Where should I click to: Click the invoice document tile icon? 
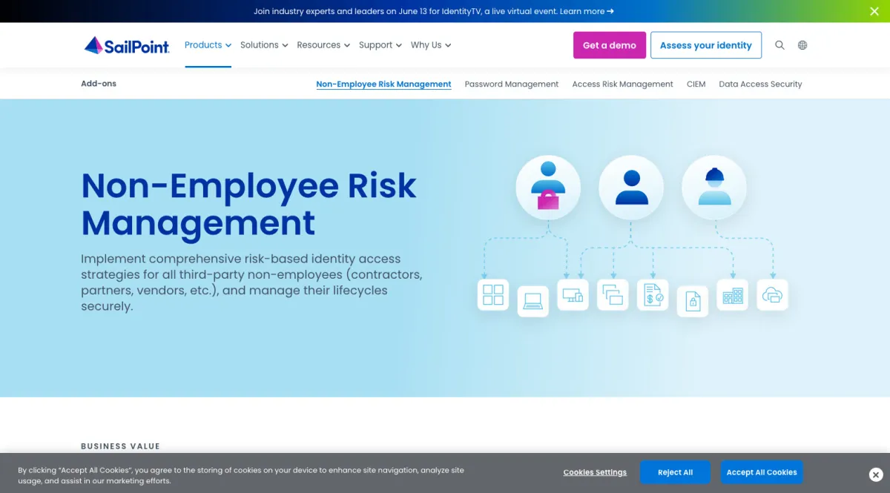tap(653, 294)
